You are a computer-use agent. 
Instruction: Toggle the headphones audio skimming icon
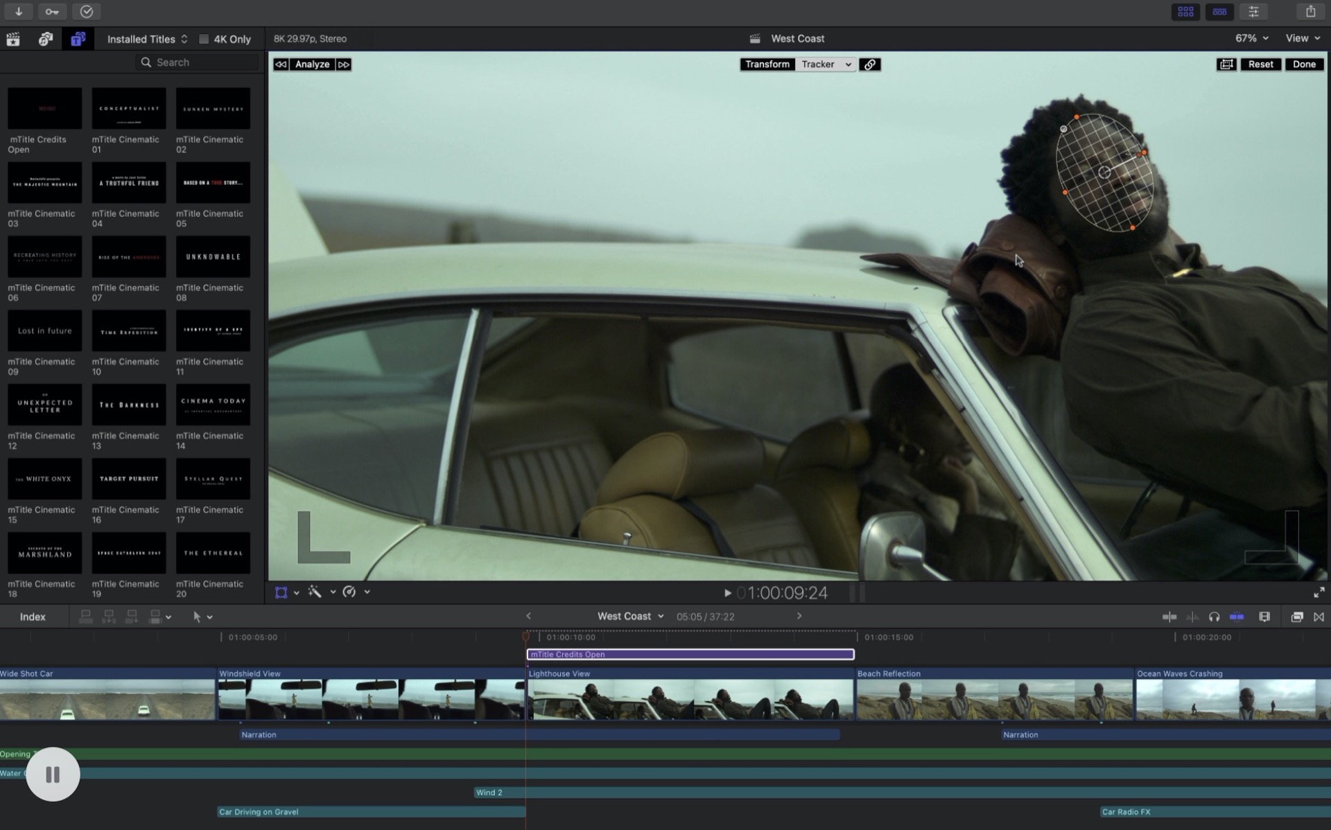click(x=1214, y=617)
